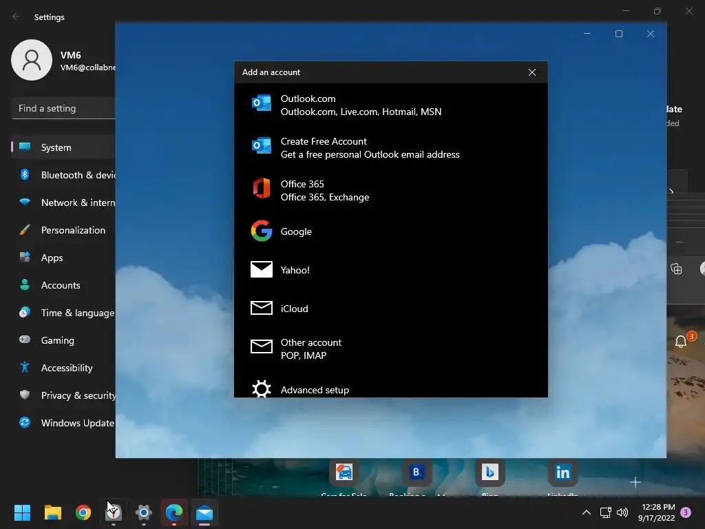Viewport: 705px width, 529px height.
Task: Open the network status tray icon
Action: pos(605,512)
